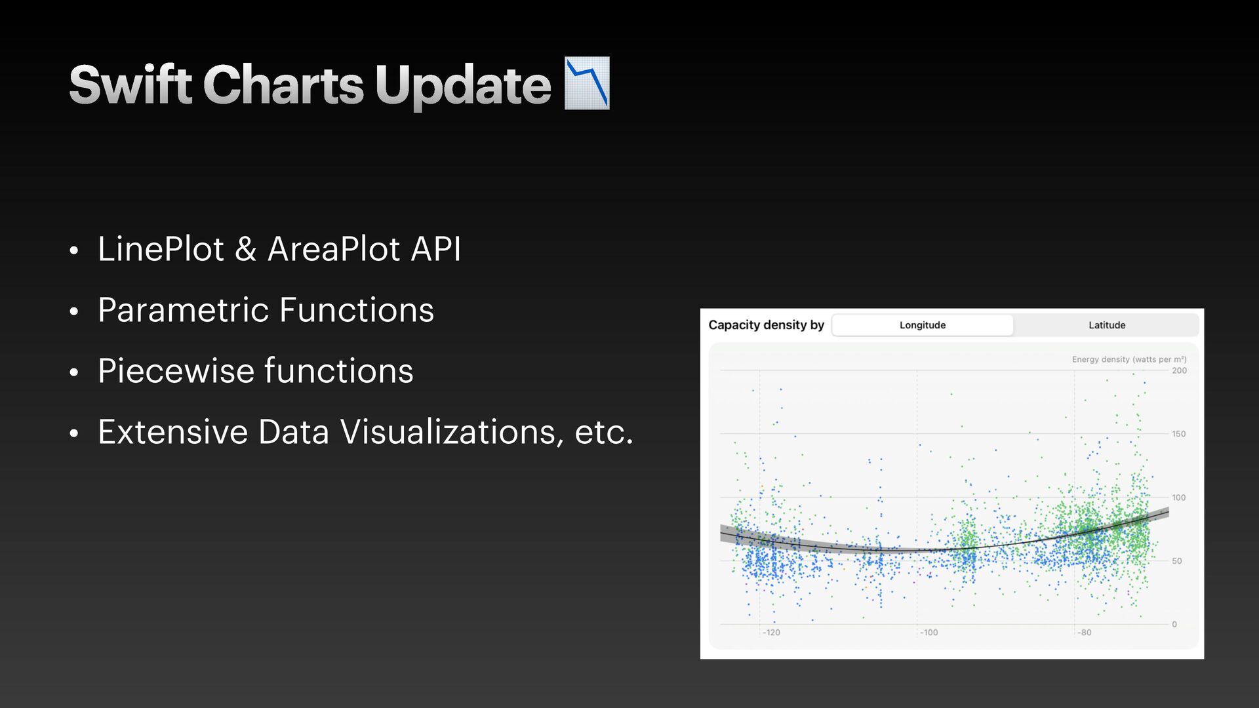The width and height of the screenshot is (1259, 708).
Task: Click the -80 x-axis label
Action: (1085, 633)
